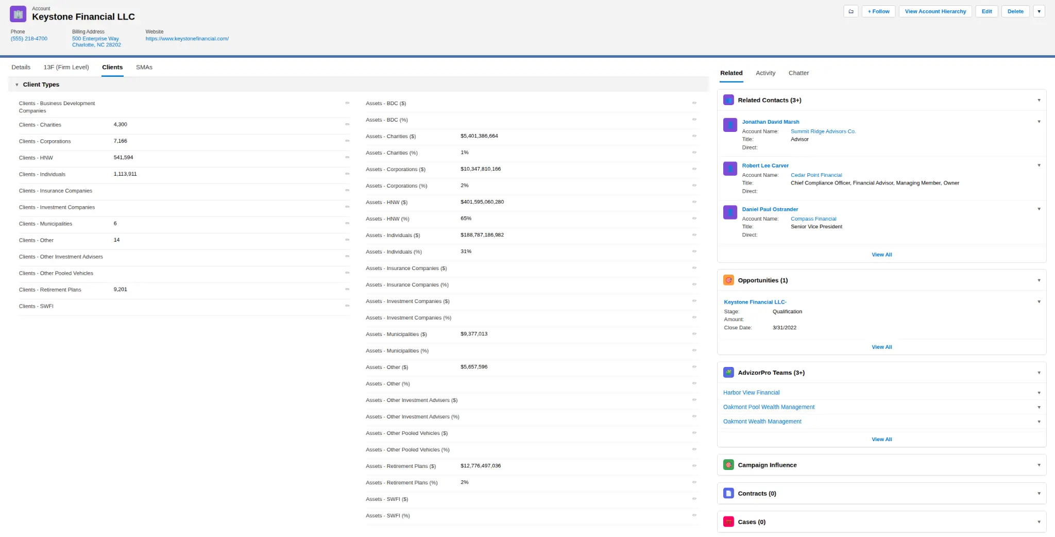The width and height of the screenshot is (1055, 537).
Task: Open row actions for Harbor View Financial
Action: (x=1039, y=393)
